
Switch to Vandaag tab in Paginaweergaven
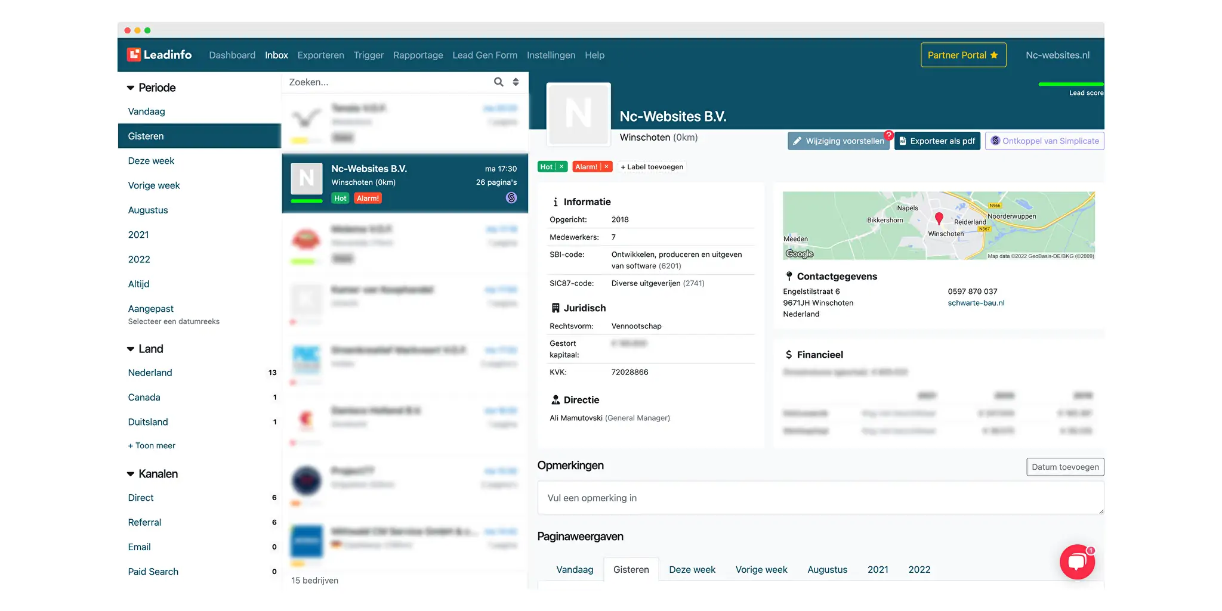[575, 569]
